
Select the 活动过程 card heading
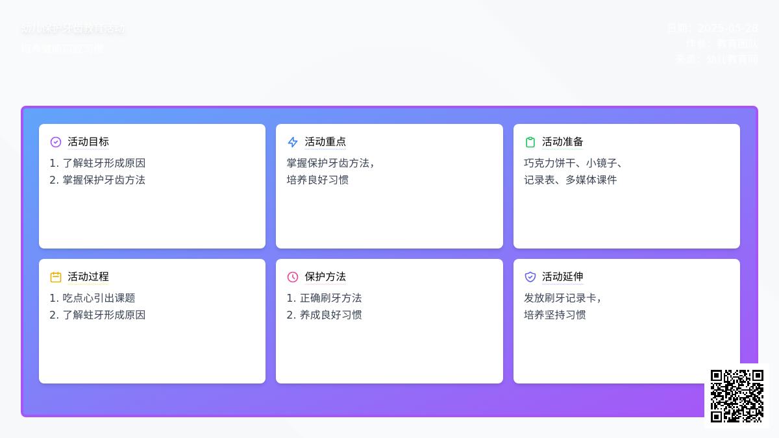pyautogui.click(x=88, y=277)
